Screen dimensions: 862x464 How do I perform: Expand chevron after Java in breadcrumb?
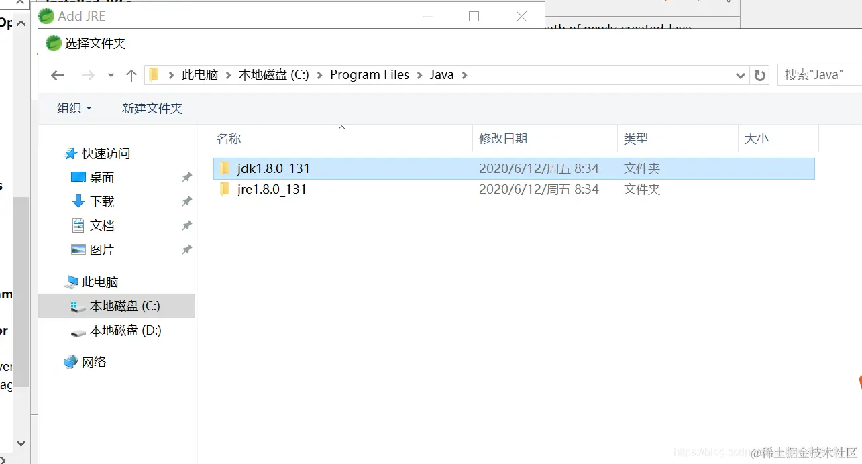[464, 75]
